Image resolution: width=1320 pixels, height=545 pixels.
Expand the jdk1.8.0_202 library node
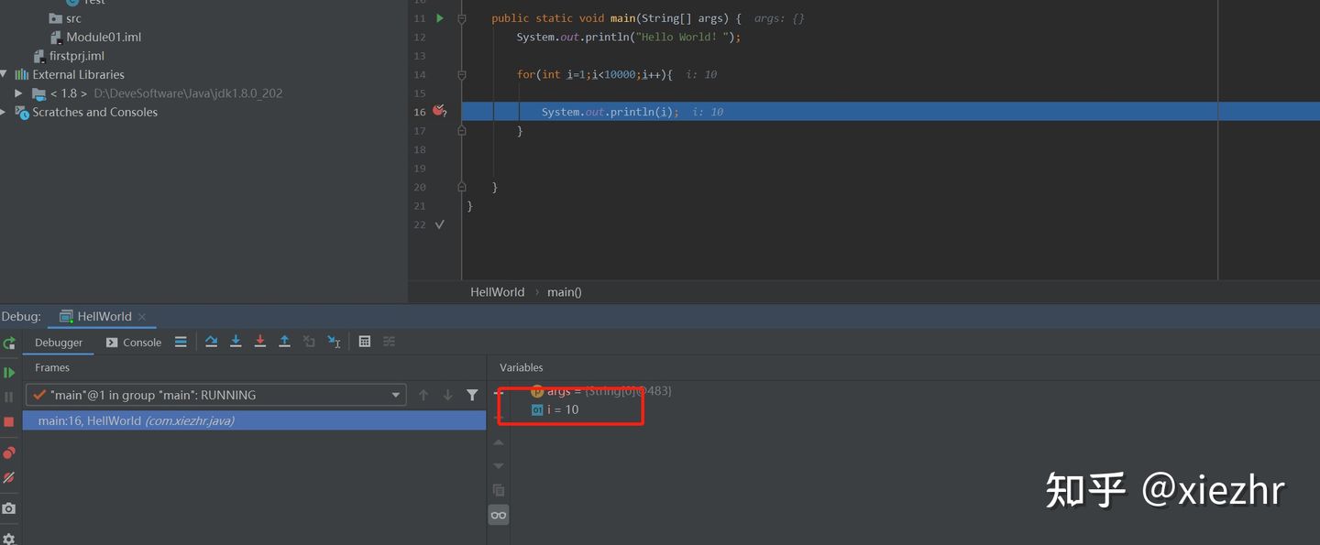pyautogui.click(x=18, y=93)
